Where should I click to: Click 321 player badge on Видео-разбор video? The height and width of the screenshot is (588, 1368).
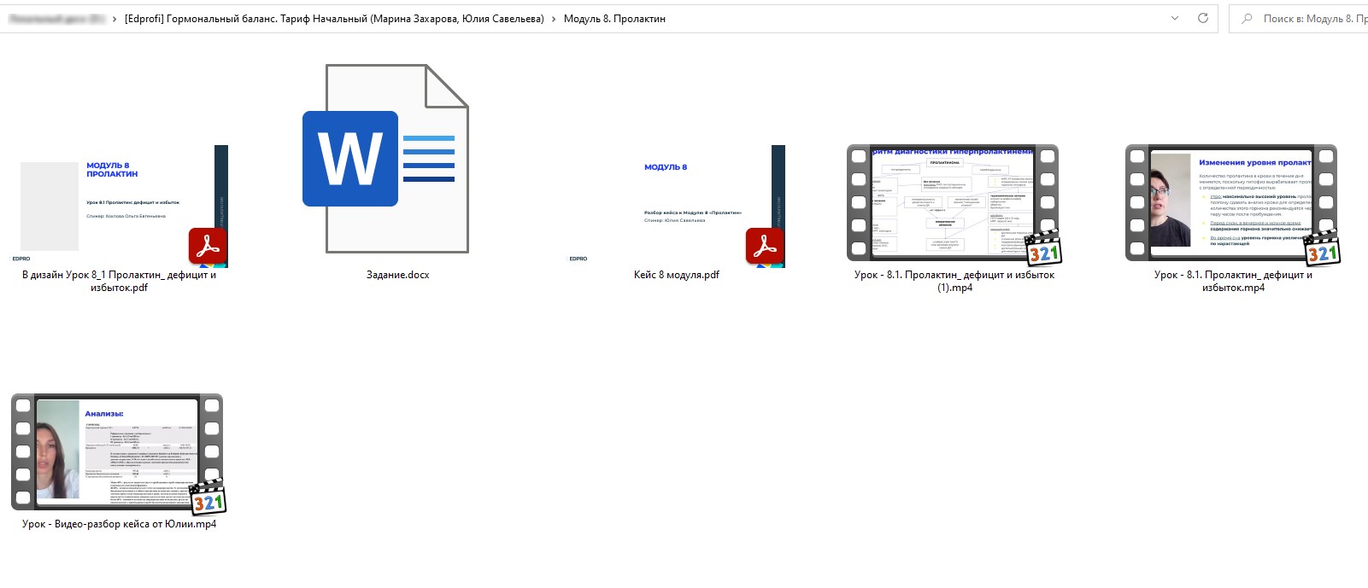click(208, 499)
